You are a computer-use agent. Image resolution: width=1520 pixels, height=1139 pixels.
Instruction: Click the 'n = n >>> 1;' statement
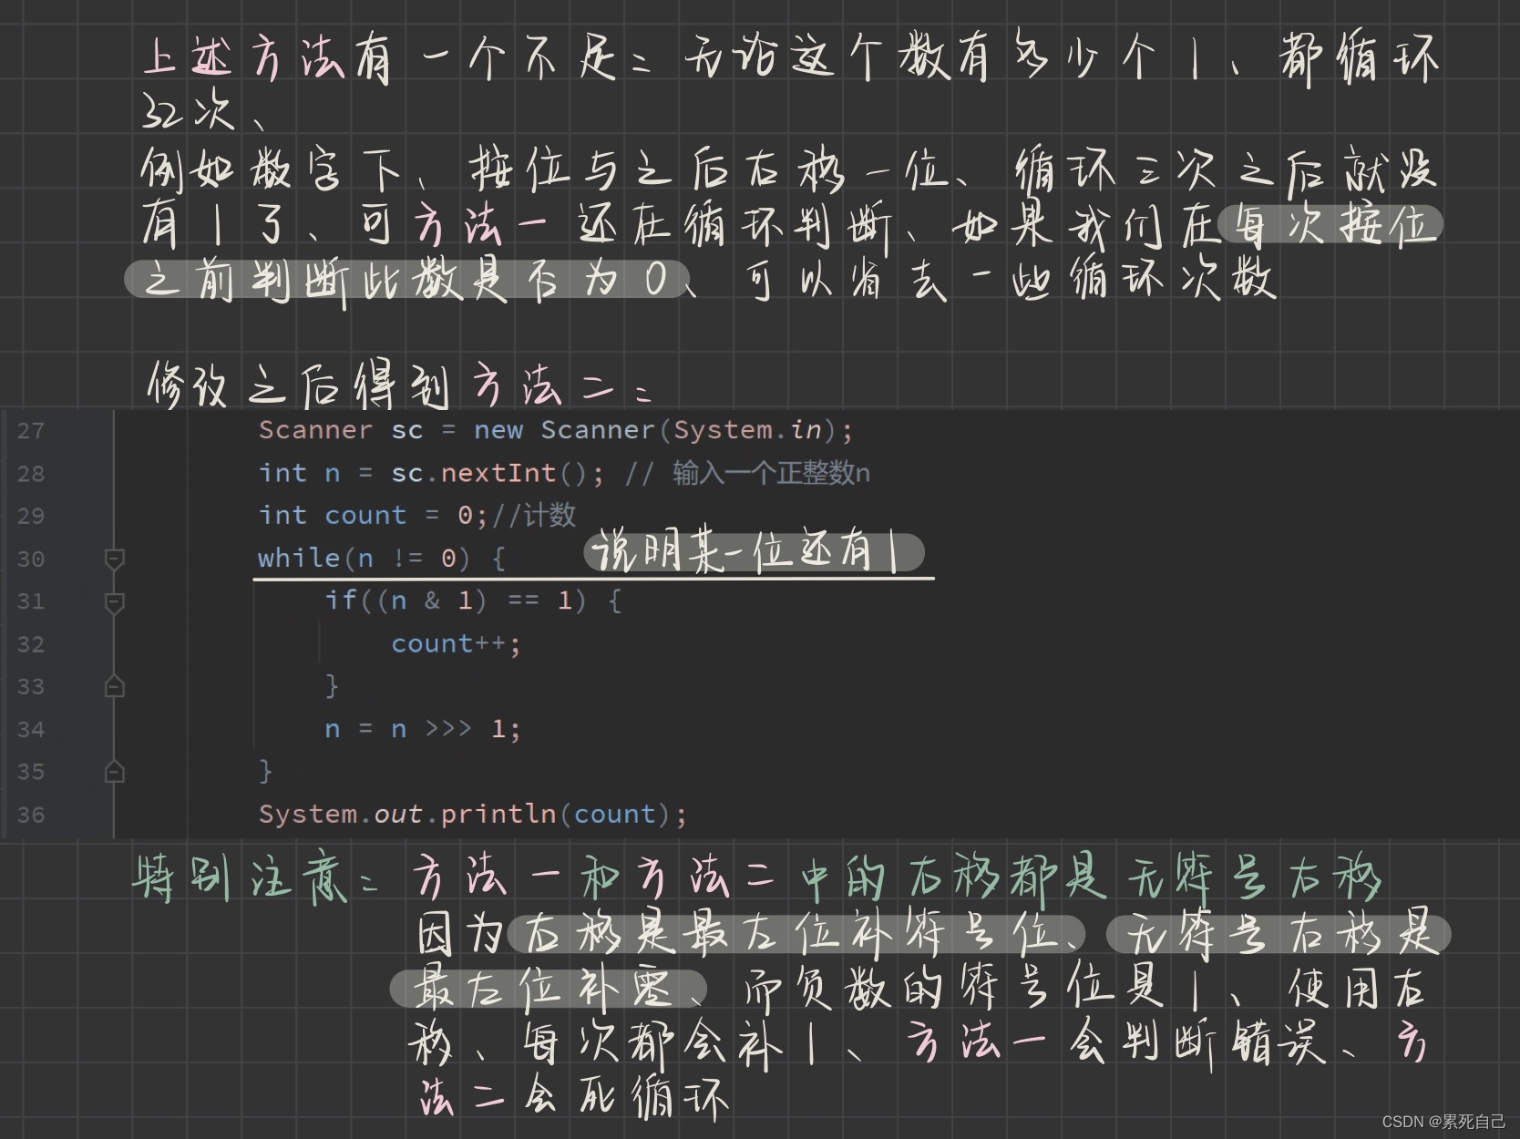[423, 729]
